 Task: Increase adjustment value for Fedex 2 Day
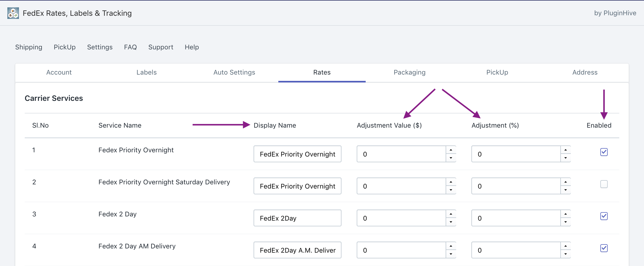pyautogui.click(x=451, y=214)
